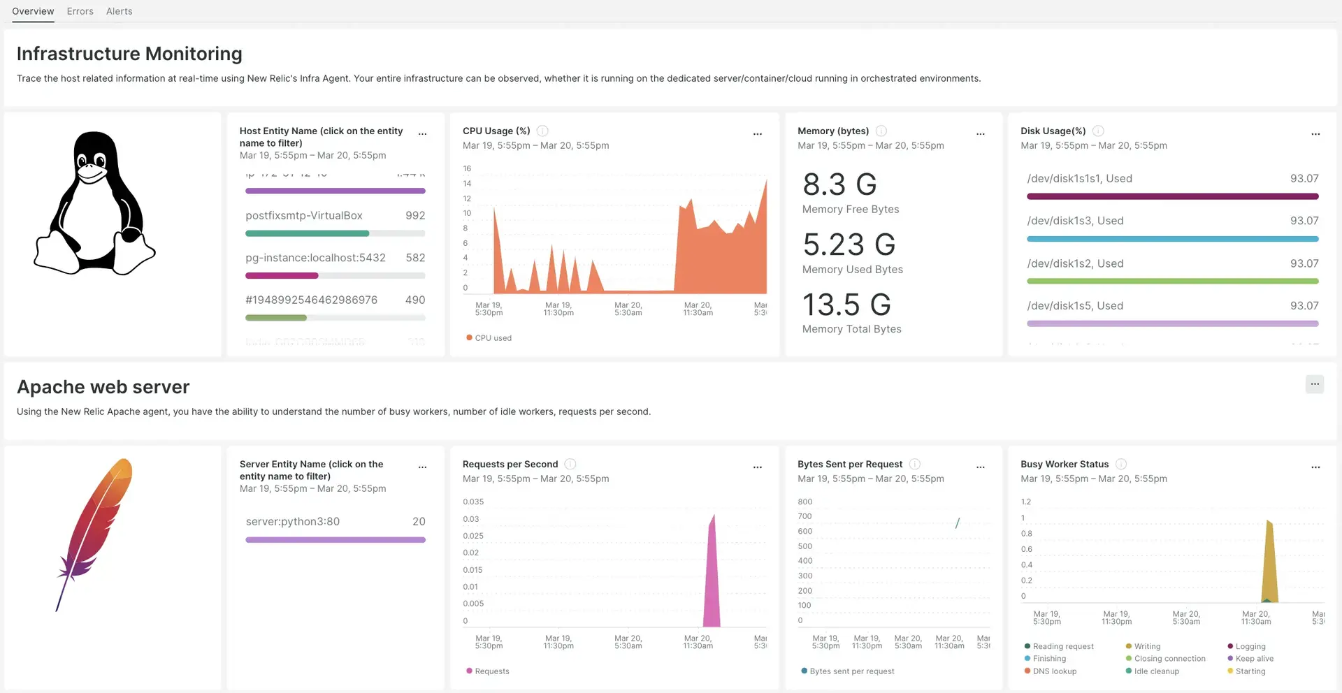
Task: Filter by postfixsmtp-VirtualBox host entity
Action: coord(304,216)
